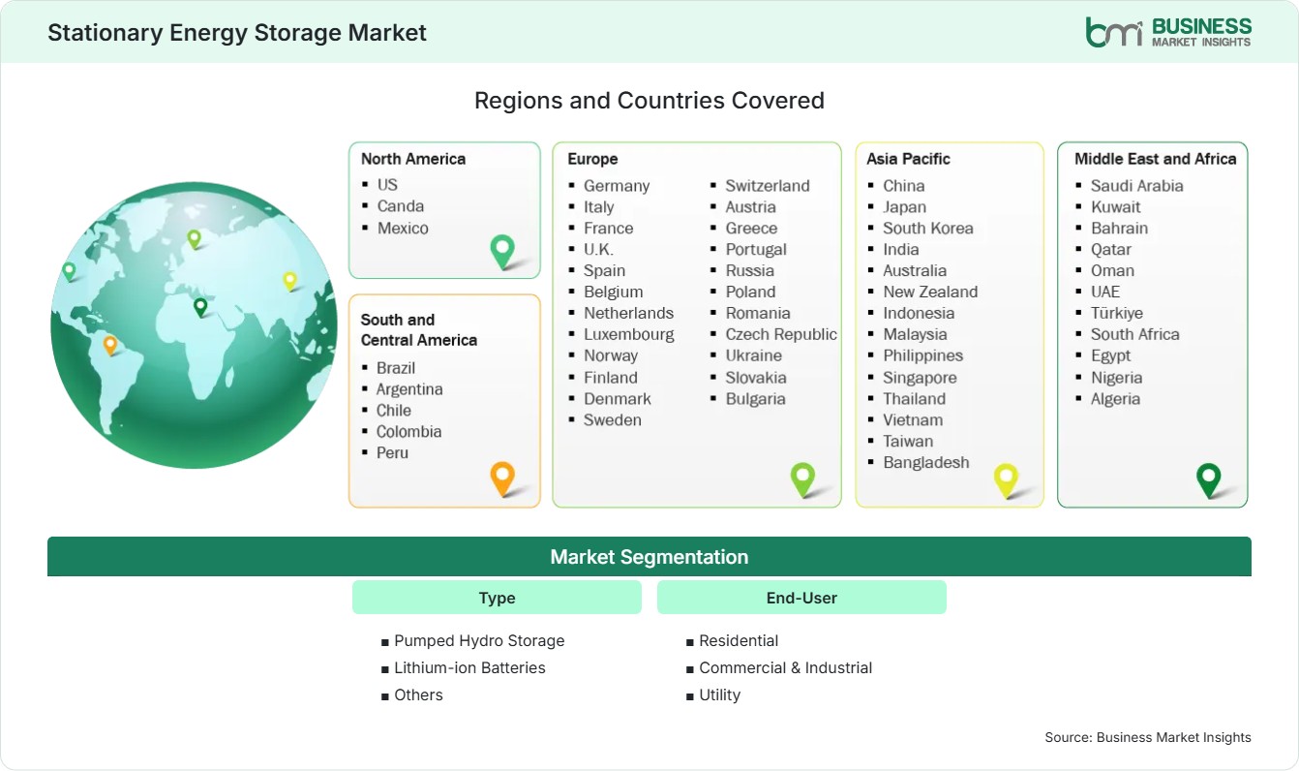
Task: Click Egypt in Middle East list
Action: pos(1111,355)
